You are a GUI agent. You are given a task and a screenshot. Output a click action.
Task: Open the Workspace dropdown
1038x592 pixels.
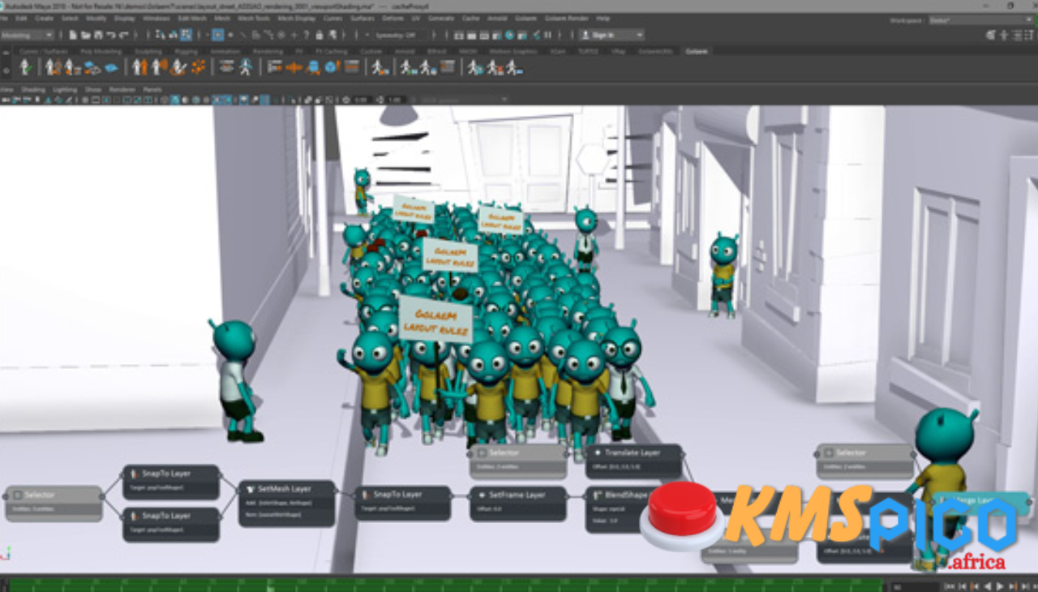[x=980, y=19]
